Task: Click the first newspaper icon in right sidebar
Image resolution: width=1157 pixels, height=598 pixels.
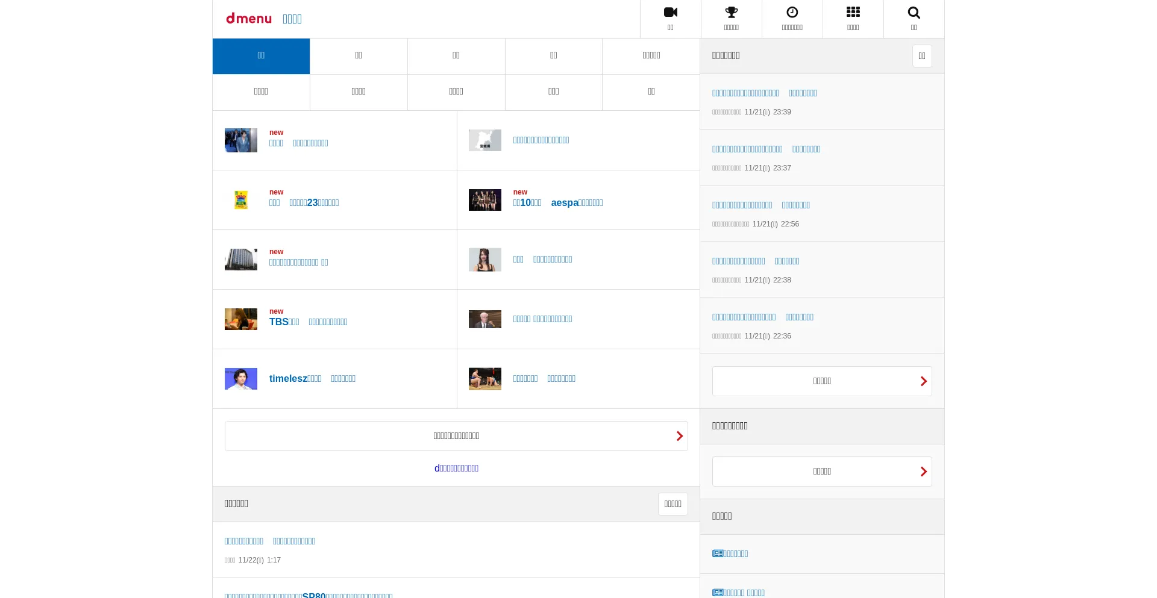Action: tap(718, 553)
